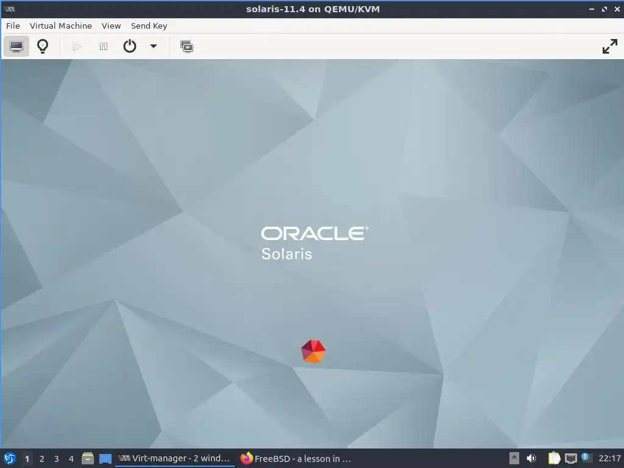
Task: Switch to the FreeBSD Firefox window
Action: (297, 458)
